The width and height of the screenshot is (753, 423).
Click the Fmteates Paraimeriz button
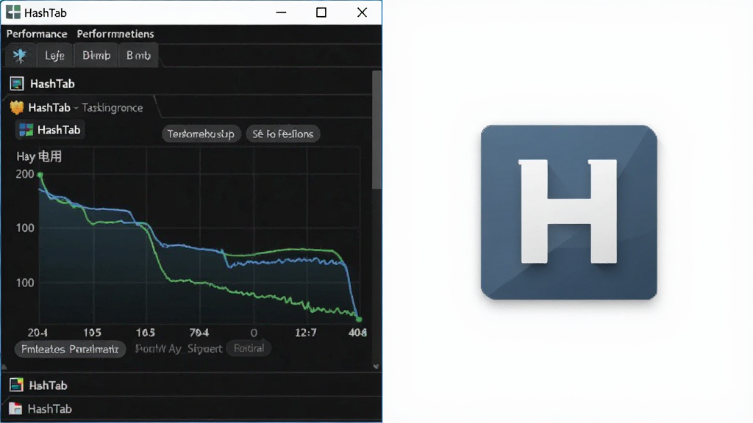pyautogui.click(x=70, y=349)
